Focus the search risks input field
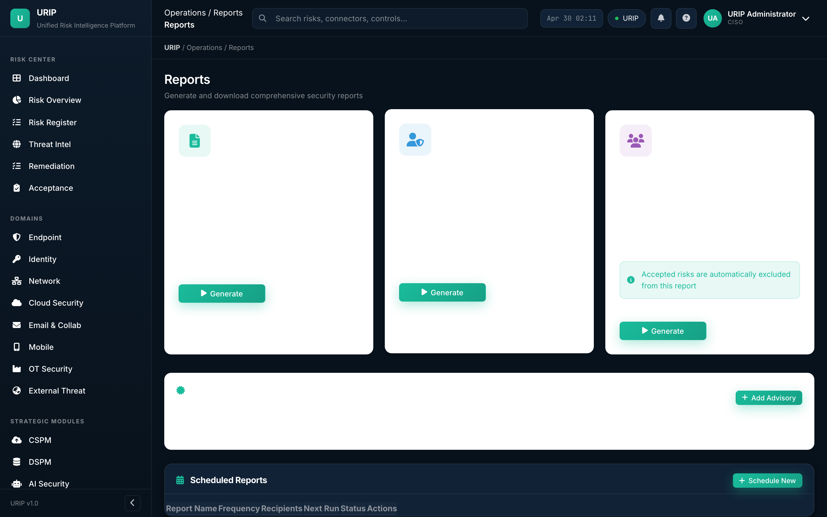The image size is (827, 517). coord(390,18)
